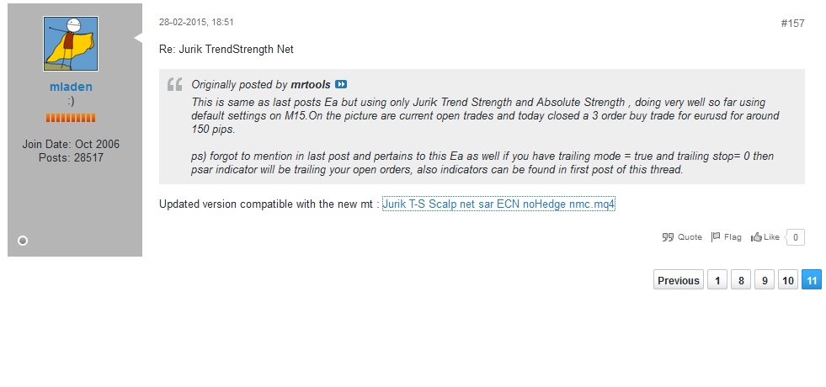Jump to page 1 of the thread
Screen dimensions: 826x387
tap(717, 280)
